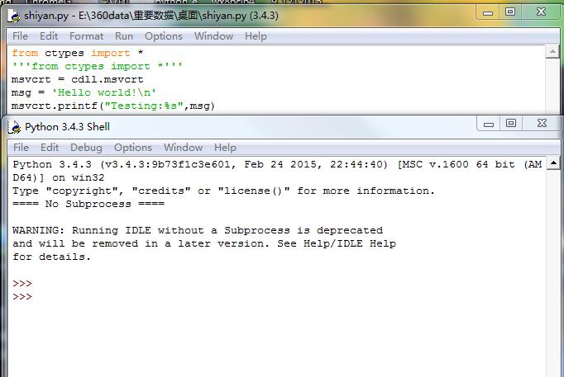
Task: Show the Window menu in Python Shell
Action: point(183,147)
